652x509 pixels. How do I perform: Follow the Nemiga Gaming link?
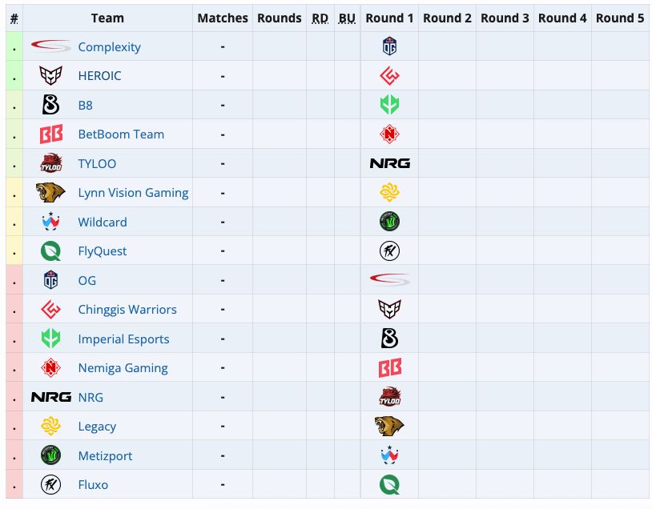coord(123,368)
